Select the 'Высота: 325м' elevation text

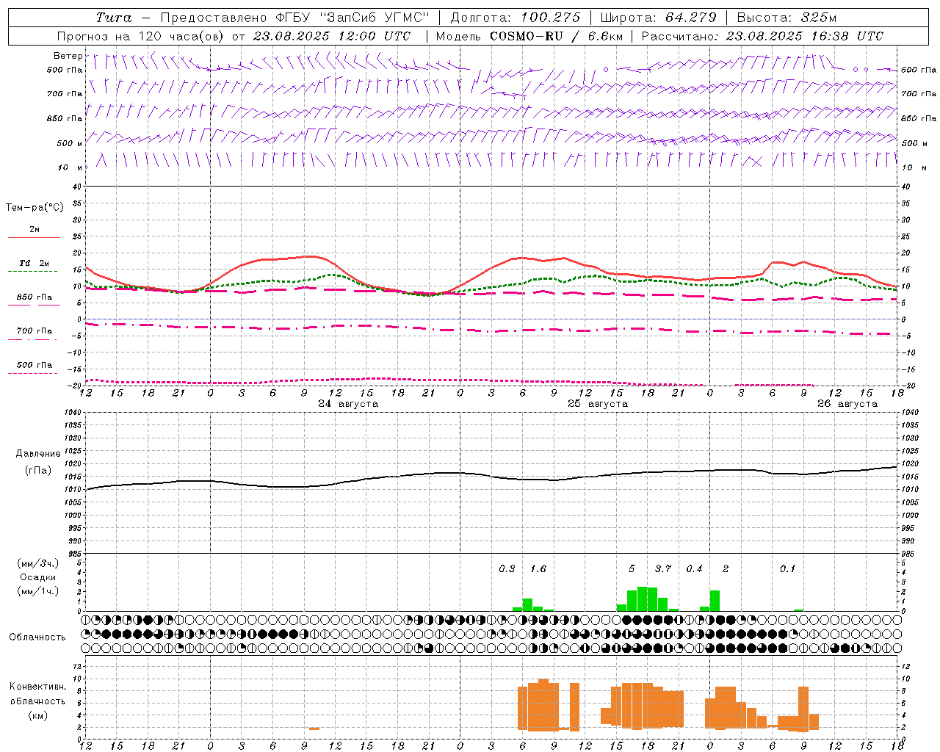[x=787, y=18]
